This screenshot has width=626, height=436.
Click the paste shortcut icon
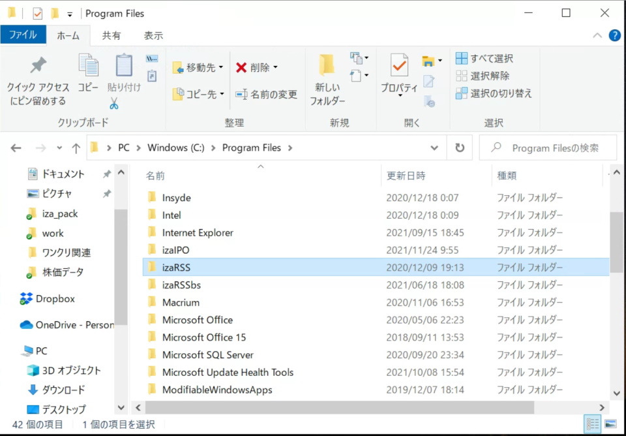(x=152, y=76)
